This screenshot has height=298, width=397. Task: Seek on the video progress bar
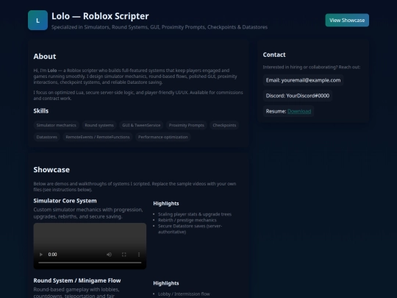tap(90, 263)
